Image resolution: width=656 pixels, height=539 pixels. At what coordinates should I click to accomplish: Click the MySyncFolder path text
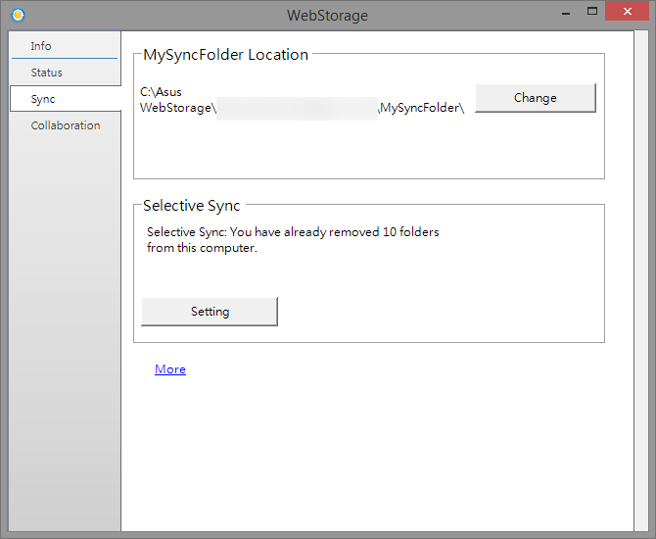(x=303, y=100)
